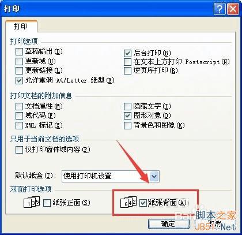Toggle 背景色和图像 checkbox
Screen dimensions: 242x235
(x=127, y=125)
